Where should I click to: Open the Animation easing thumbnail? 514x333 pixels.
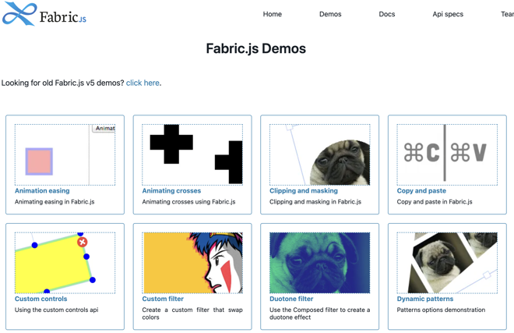[65, 154]
